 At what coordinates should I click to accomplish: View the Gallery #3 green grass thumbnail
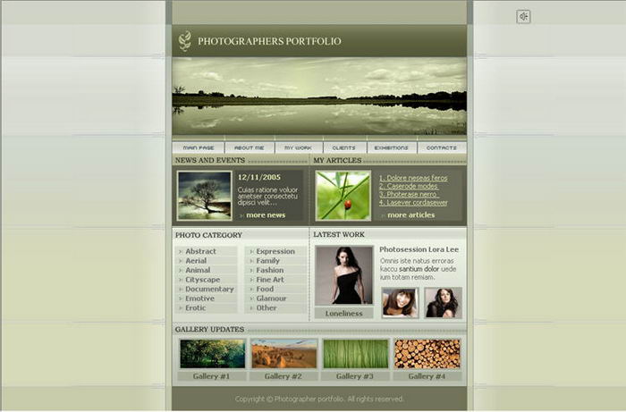click(355, 354)
